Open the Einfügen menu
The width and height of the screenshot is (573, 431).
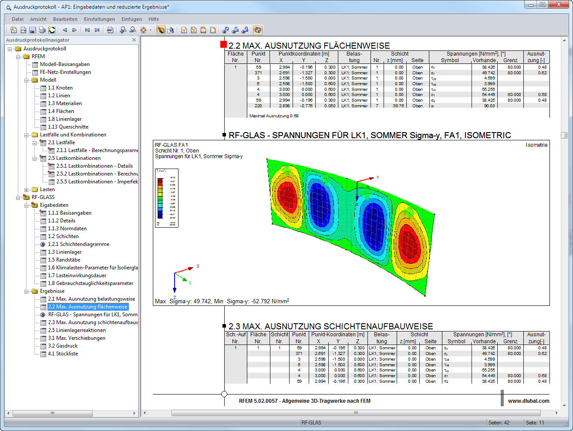click(131, 19)
